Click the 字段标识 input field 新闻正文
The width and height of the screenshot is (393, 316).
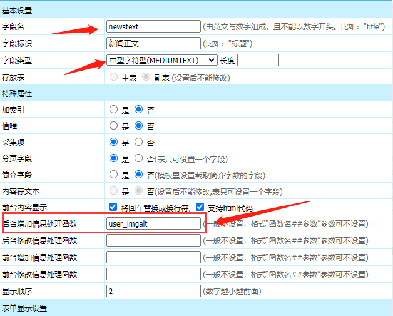[153, 43]
